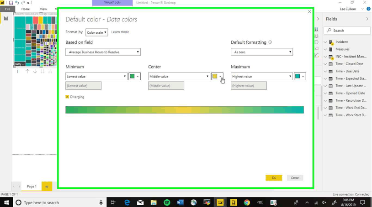This screenshot has height=207, width=372.
Task: Open the Minimum green color swatch
Action: click(x=134, y=77)
